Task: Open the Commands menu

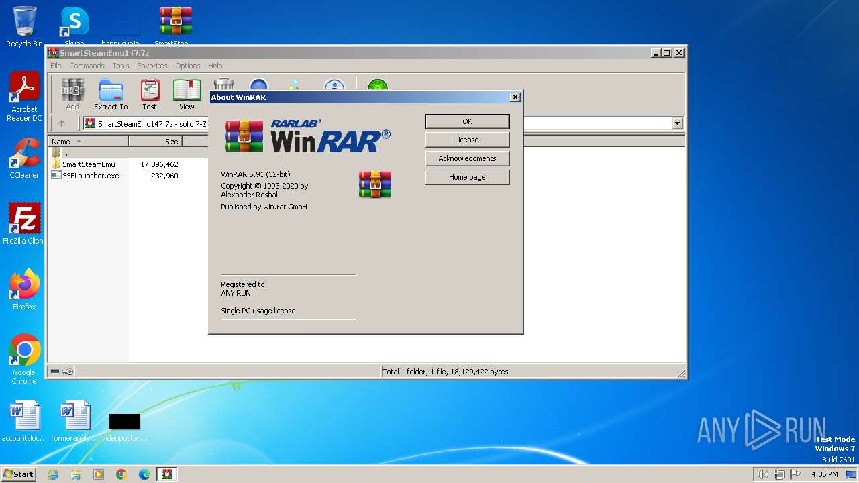Action: point(87,66)
